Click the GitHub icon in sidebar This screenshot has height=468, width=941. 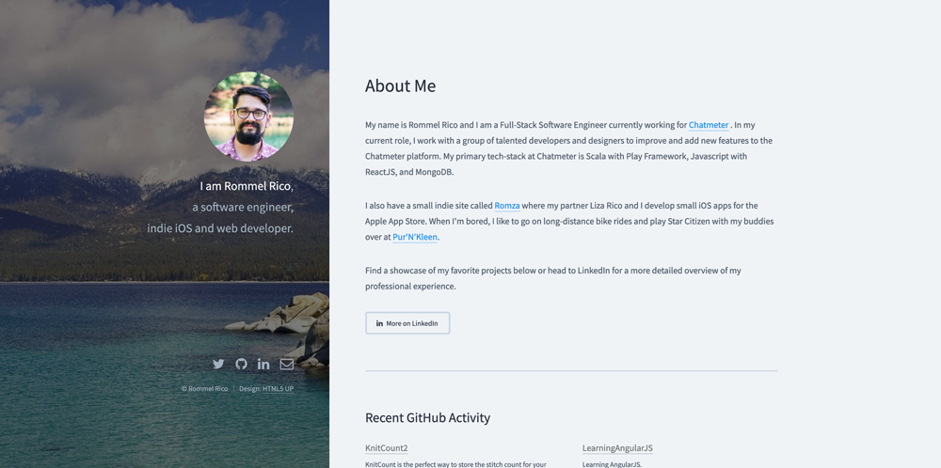241,364
